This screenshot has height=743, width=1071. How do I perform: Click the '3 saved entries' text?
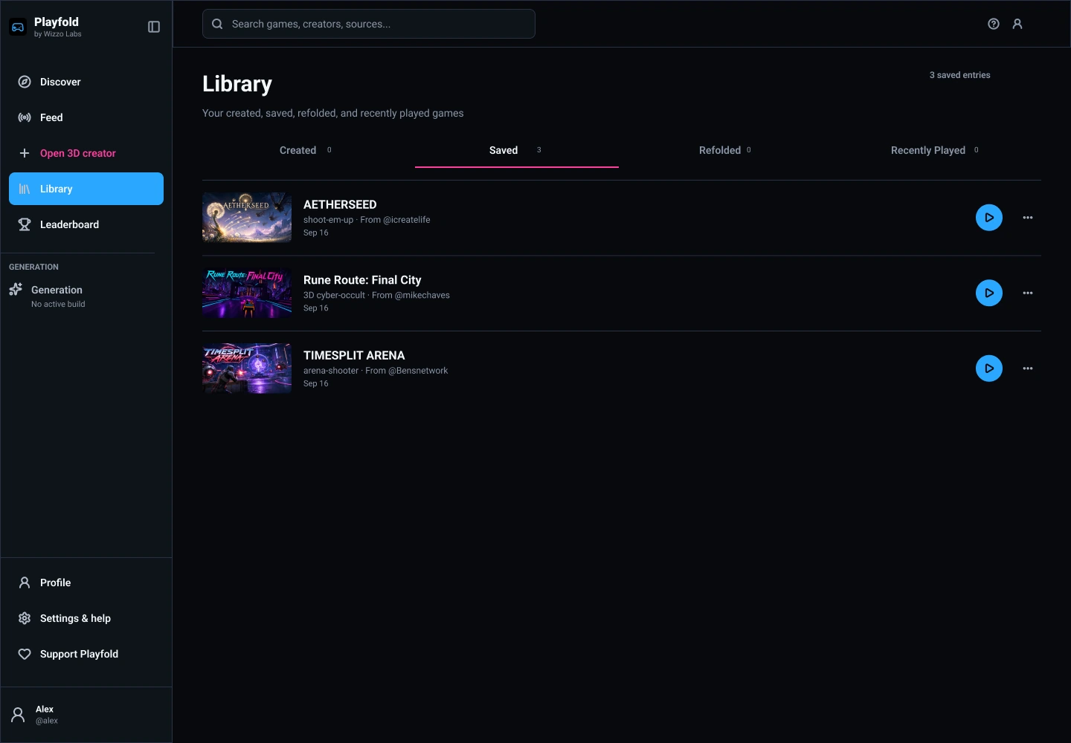959,75
